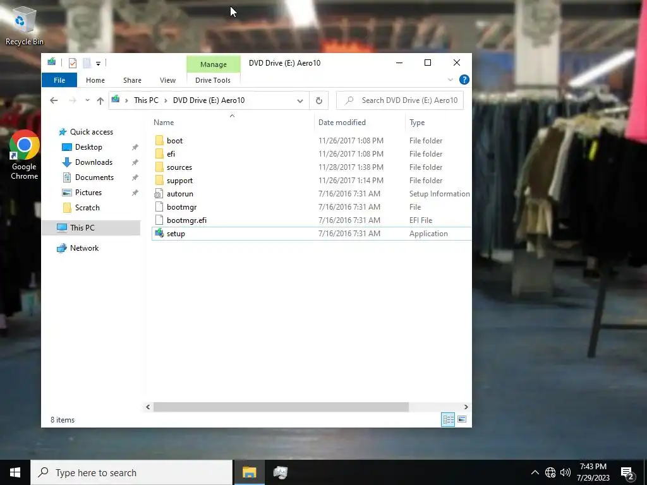The image size is (647, 485).
Task: Click the horizontal scrollbar left arrow
Action: pyautogui.click(x=148, y=407)
